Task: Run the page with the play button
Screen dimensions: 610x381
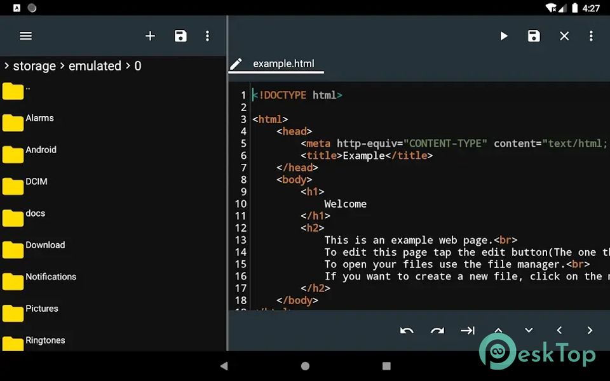Action: click(x=503, y=36)
